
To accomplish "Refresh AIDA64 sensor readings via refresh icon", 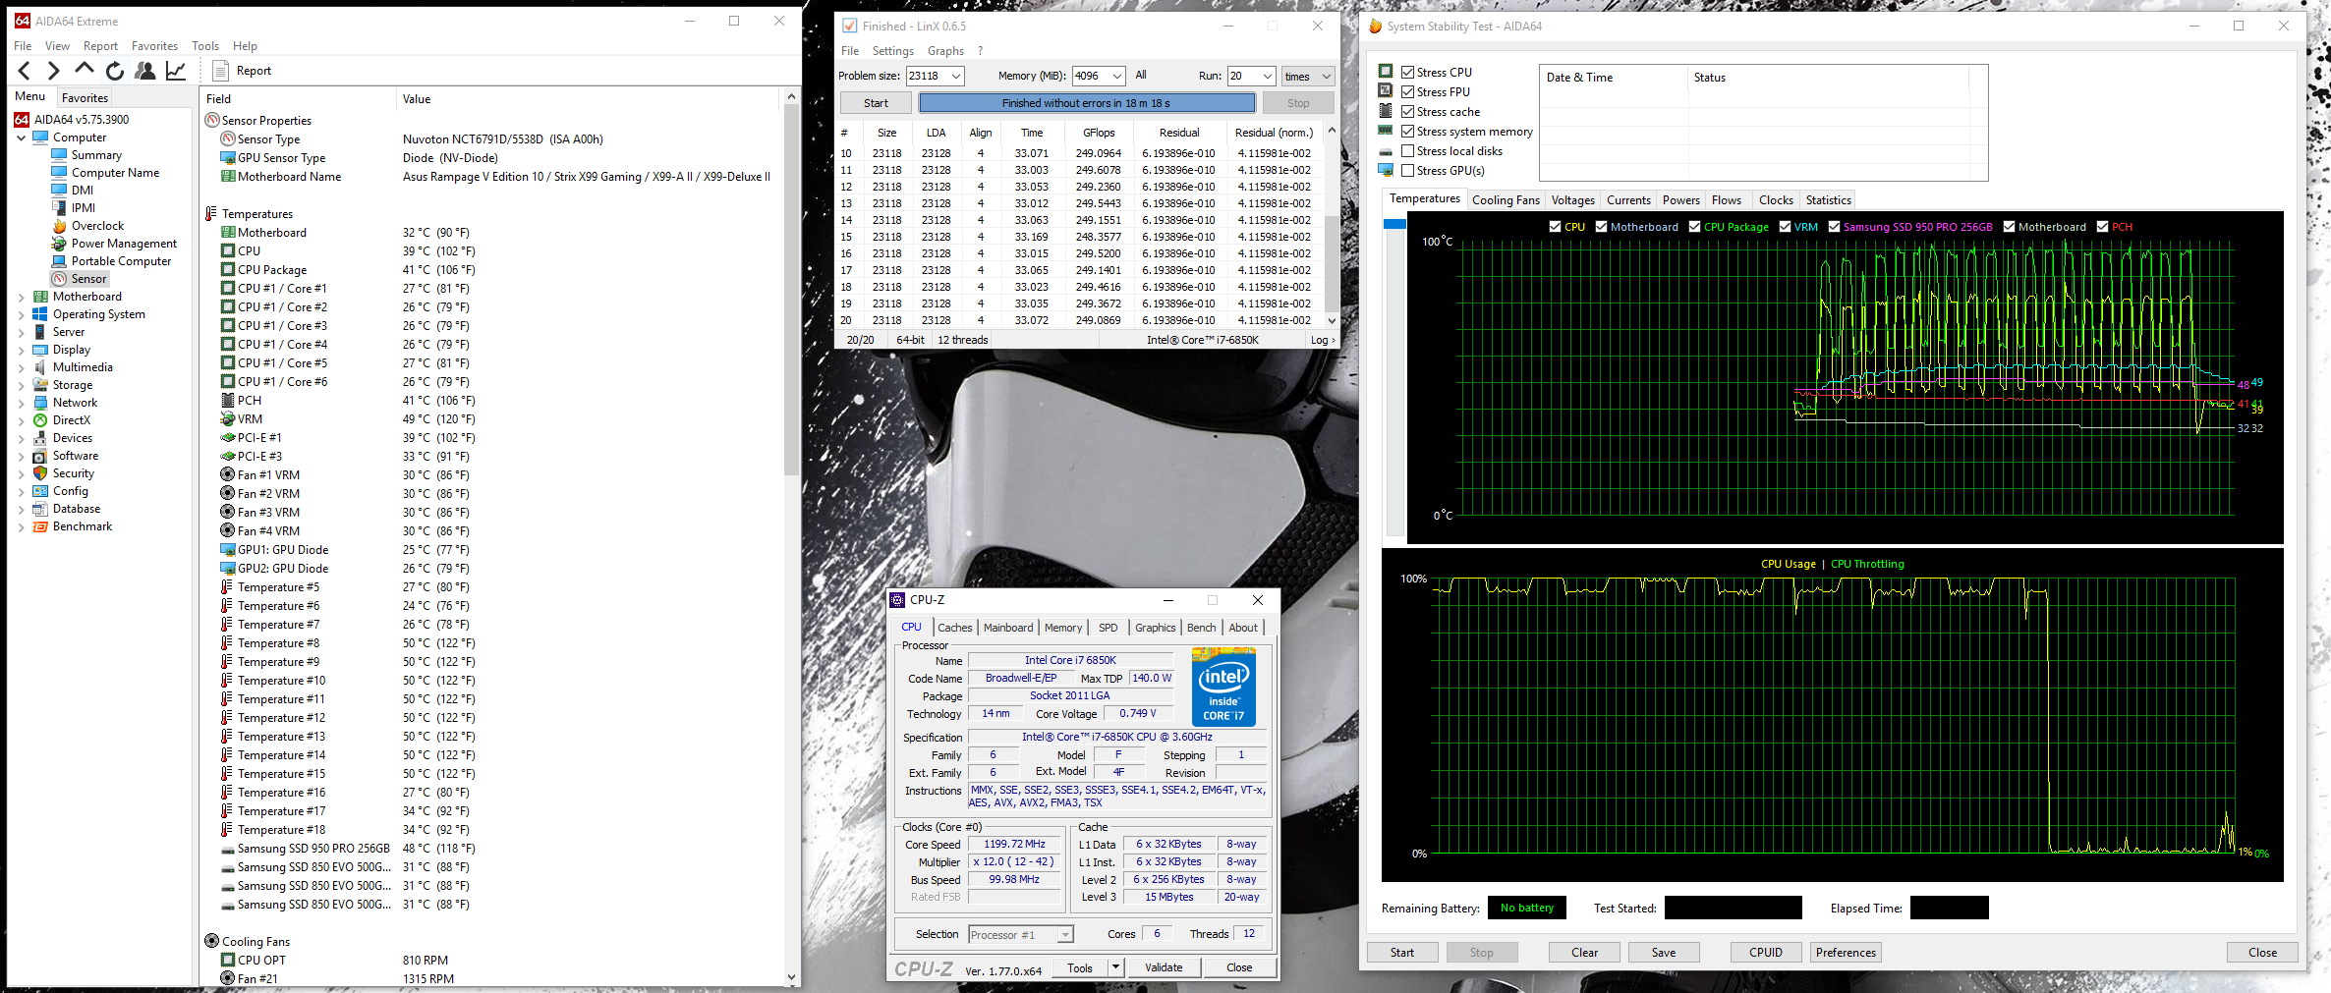I will [115, 71].
